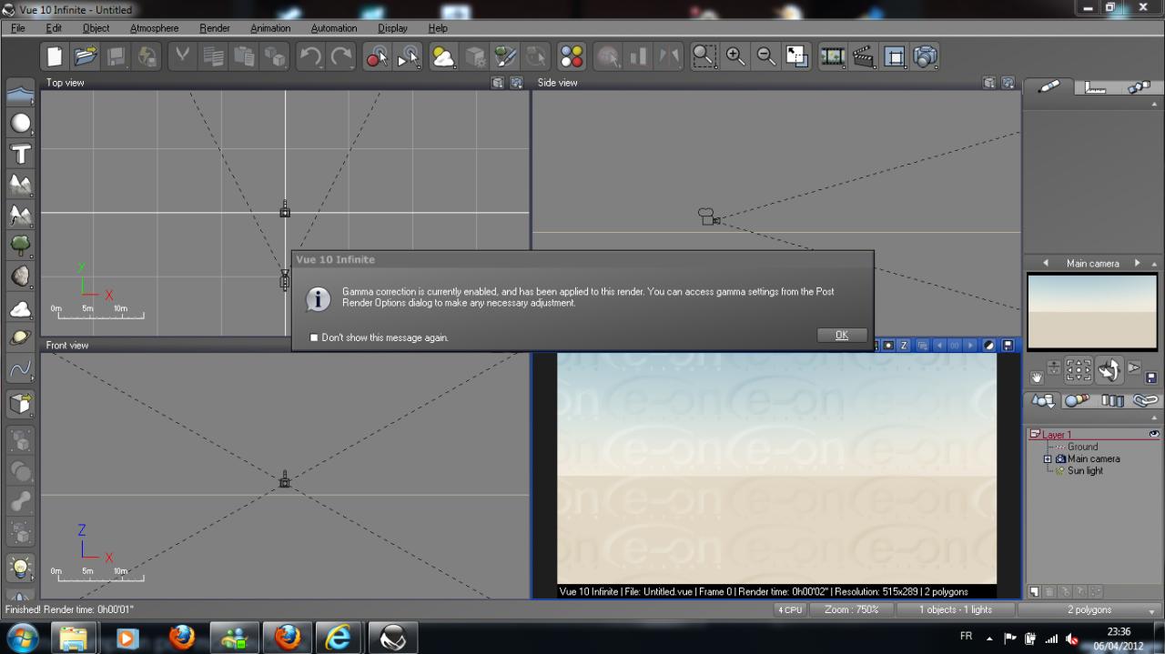Switch to the Animation tab in properties panel
1165x654 pixels.
(1139, 87)
